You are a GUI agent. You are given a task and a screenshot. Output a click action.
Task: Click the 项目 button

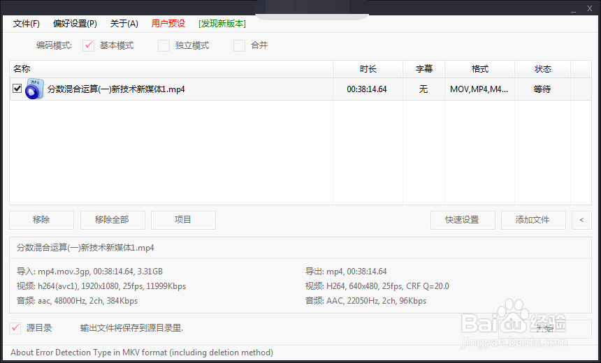[183, 220]
